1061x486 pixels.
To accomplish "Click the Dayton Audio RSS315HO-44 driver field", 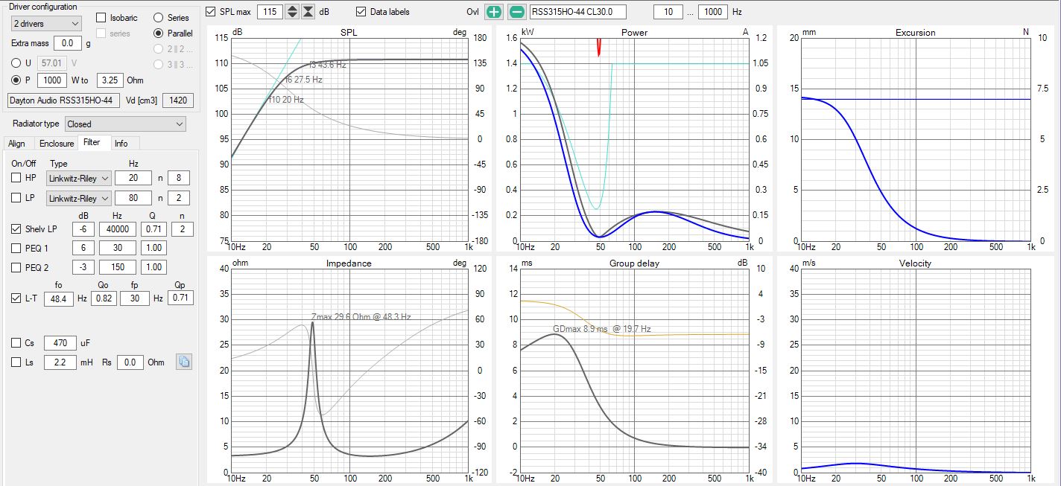I will click(x=63, y=100).
